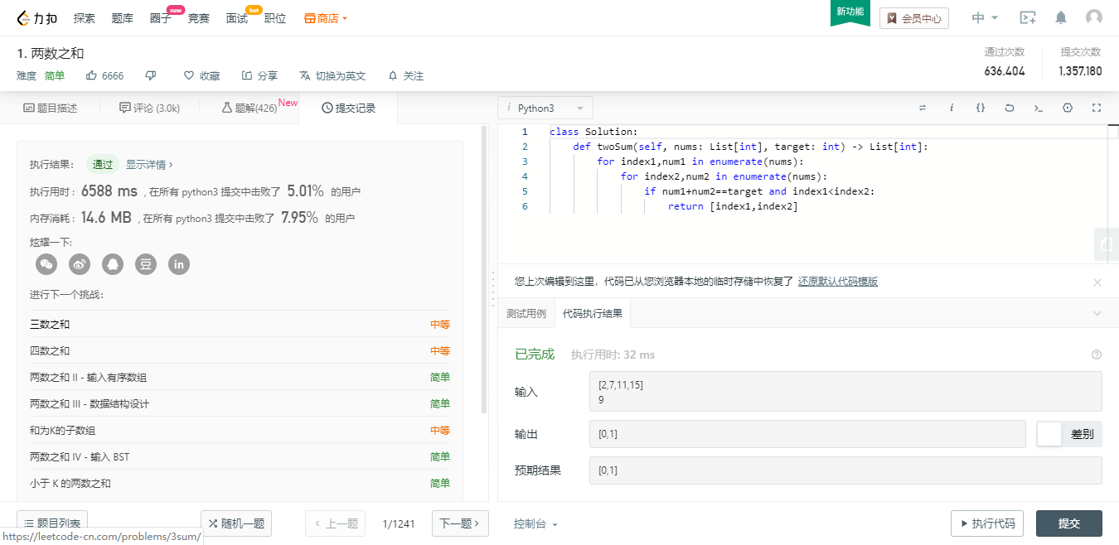1119x545 pixels.
Task: Click the help question mark icon
Action: 1097,354
